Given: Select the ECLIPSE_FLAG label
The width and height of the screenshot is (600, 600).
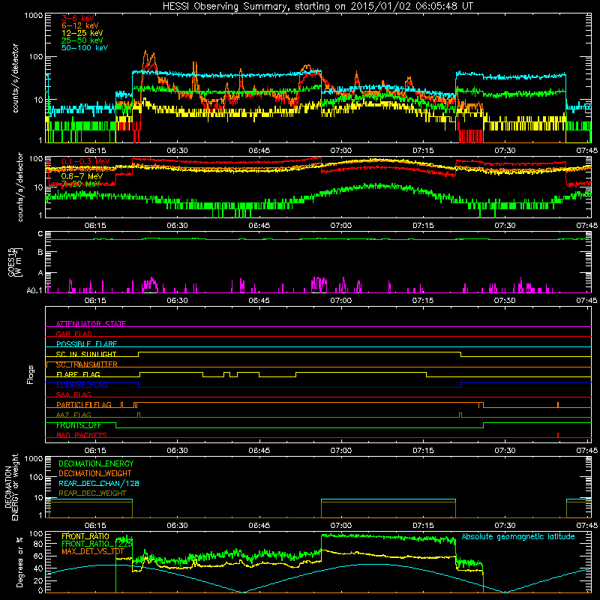Looking at the screenshot, I should tap(82, 385).
